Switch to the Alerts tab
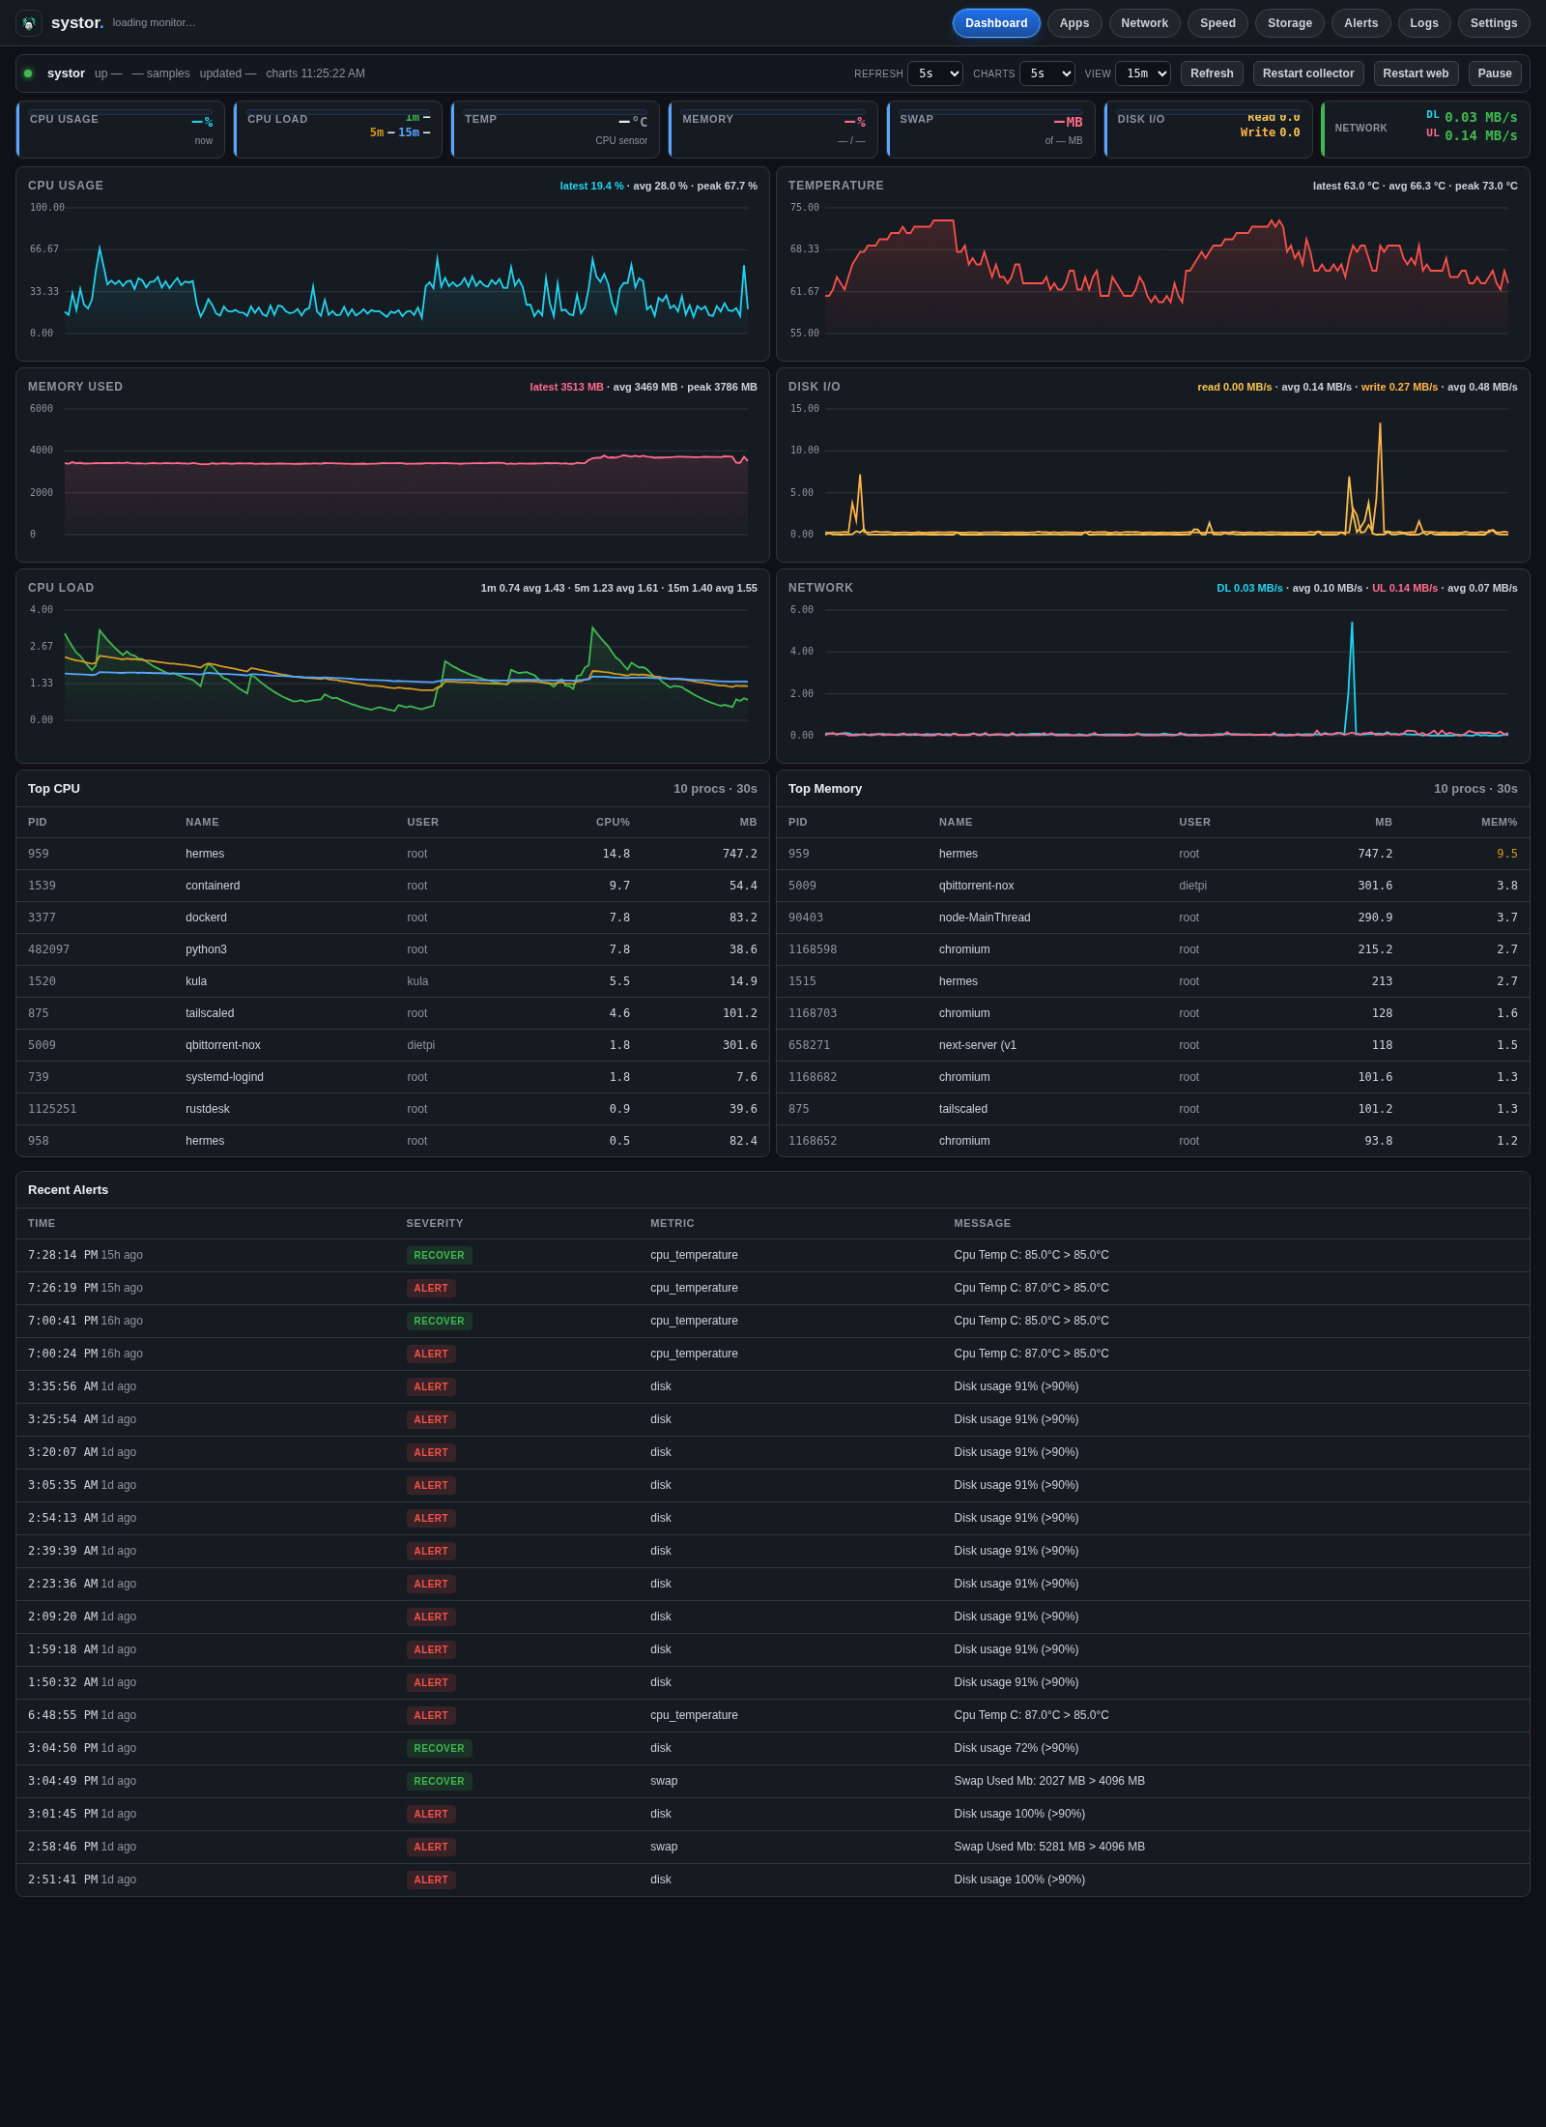 (1360, 23)
